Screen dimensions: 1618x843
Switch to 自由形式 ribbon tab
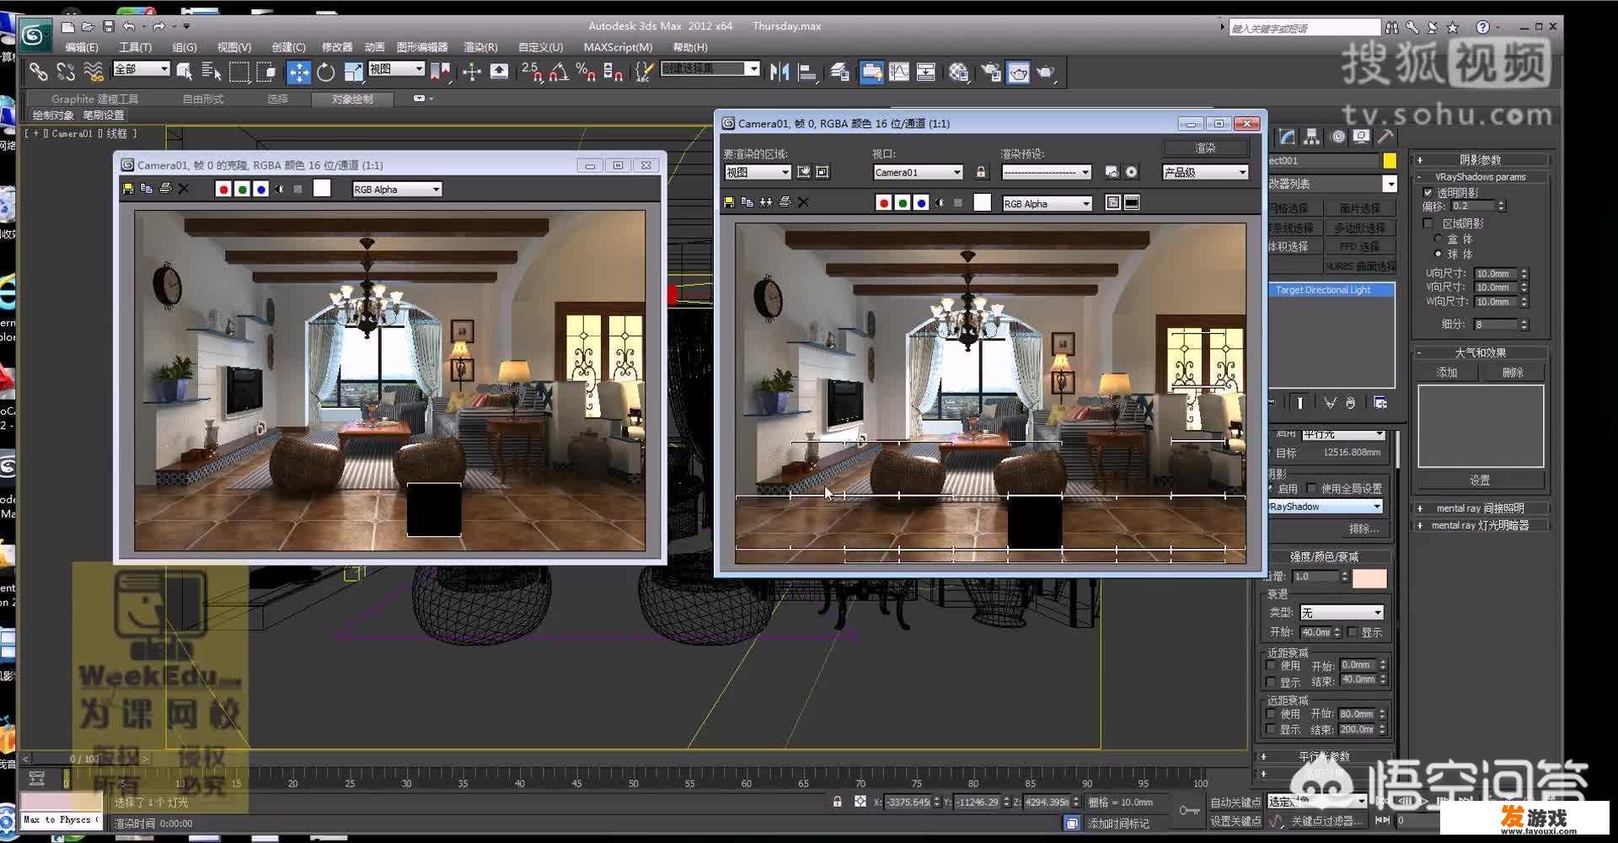[203, 99]
